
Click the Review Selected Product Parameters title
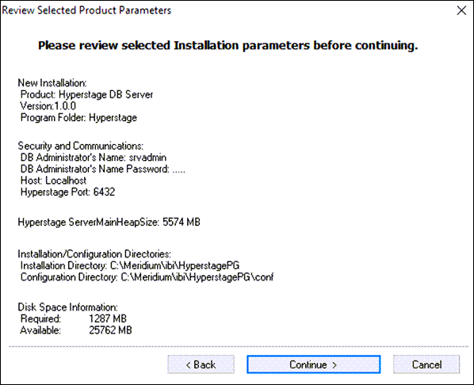pos(86,10)
